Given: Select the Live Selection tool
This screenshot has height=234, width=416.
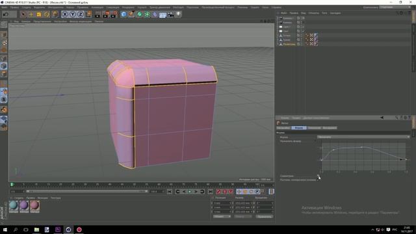Looking at the screenshot, I should [23, 14].
